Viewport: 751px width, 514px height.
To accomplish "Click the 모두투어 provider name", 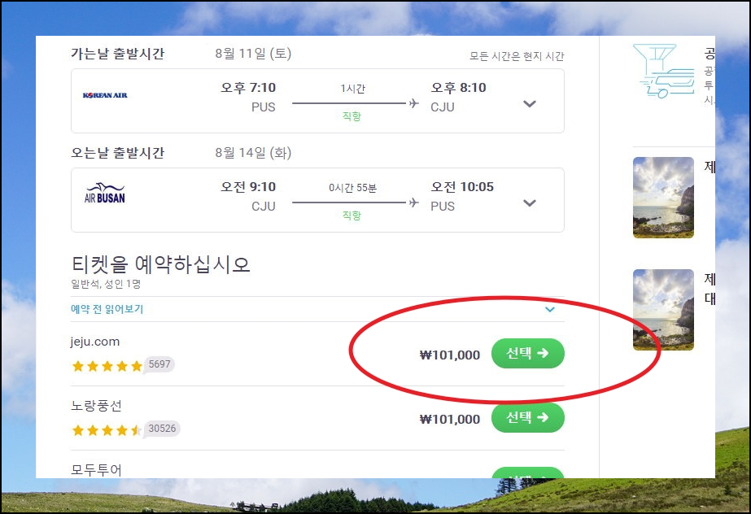I will click(x=96, y=470).
